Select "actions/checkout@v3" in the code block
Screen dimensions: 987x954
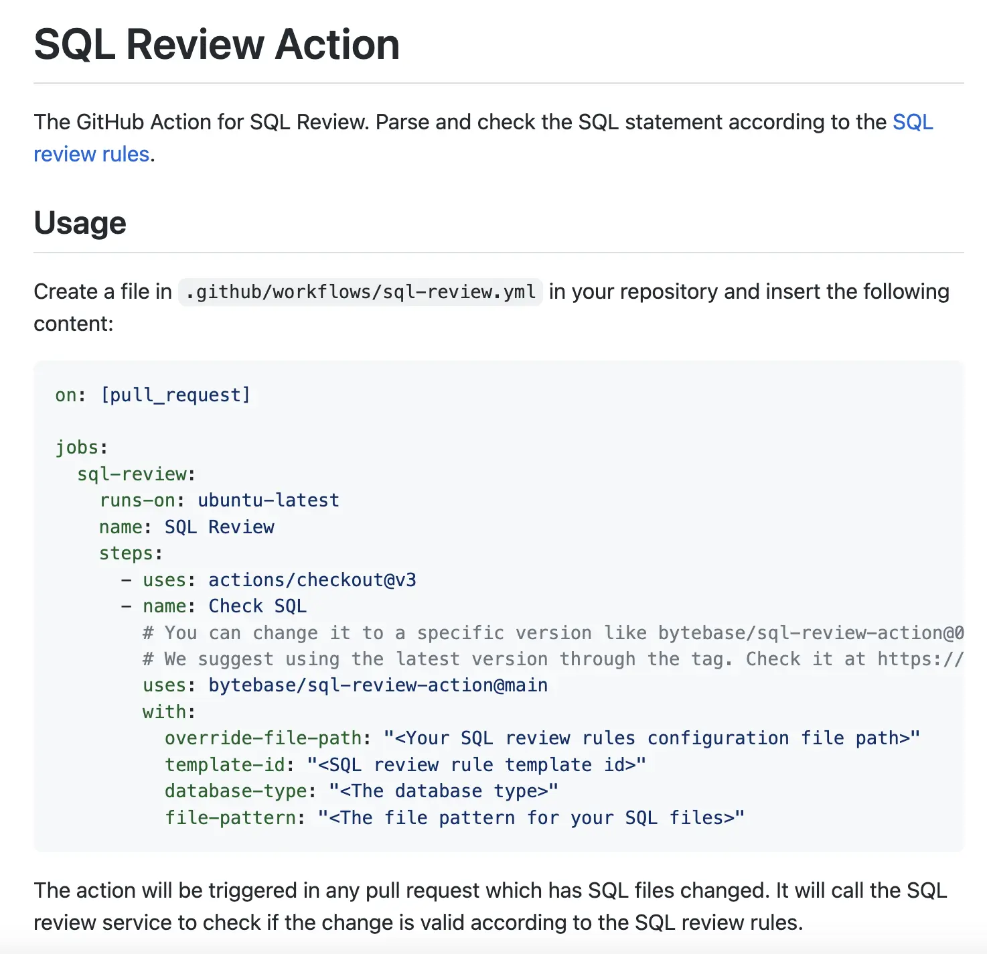click(x=312, y=580)
